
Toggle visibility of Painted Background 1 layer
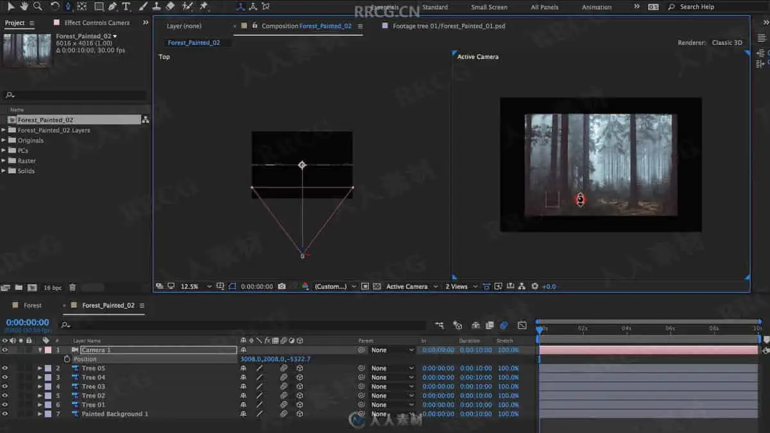[5, 414]
